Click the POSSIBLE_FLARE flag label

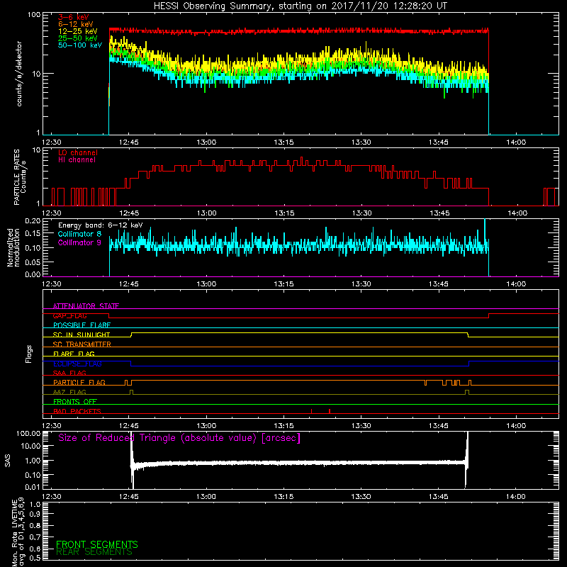coord(82,325)
